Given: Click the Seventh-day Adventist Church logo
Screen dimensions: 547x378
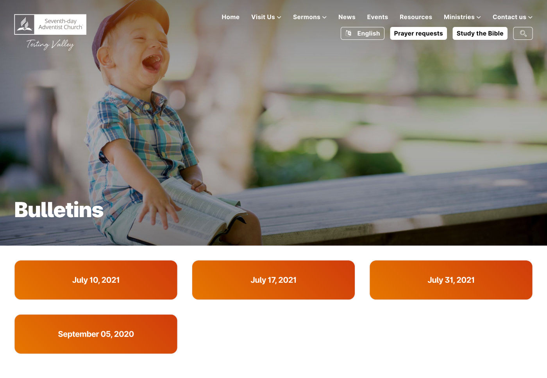Looking at the screenshot, I should pyautogui.click(x=50, y=25).
